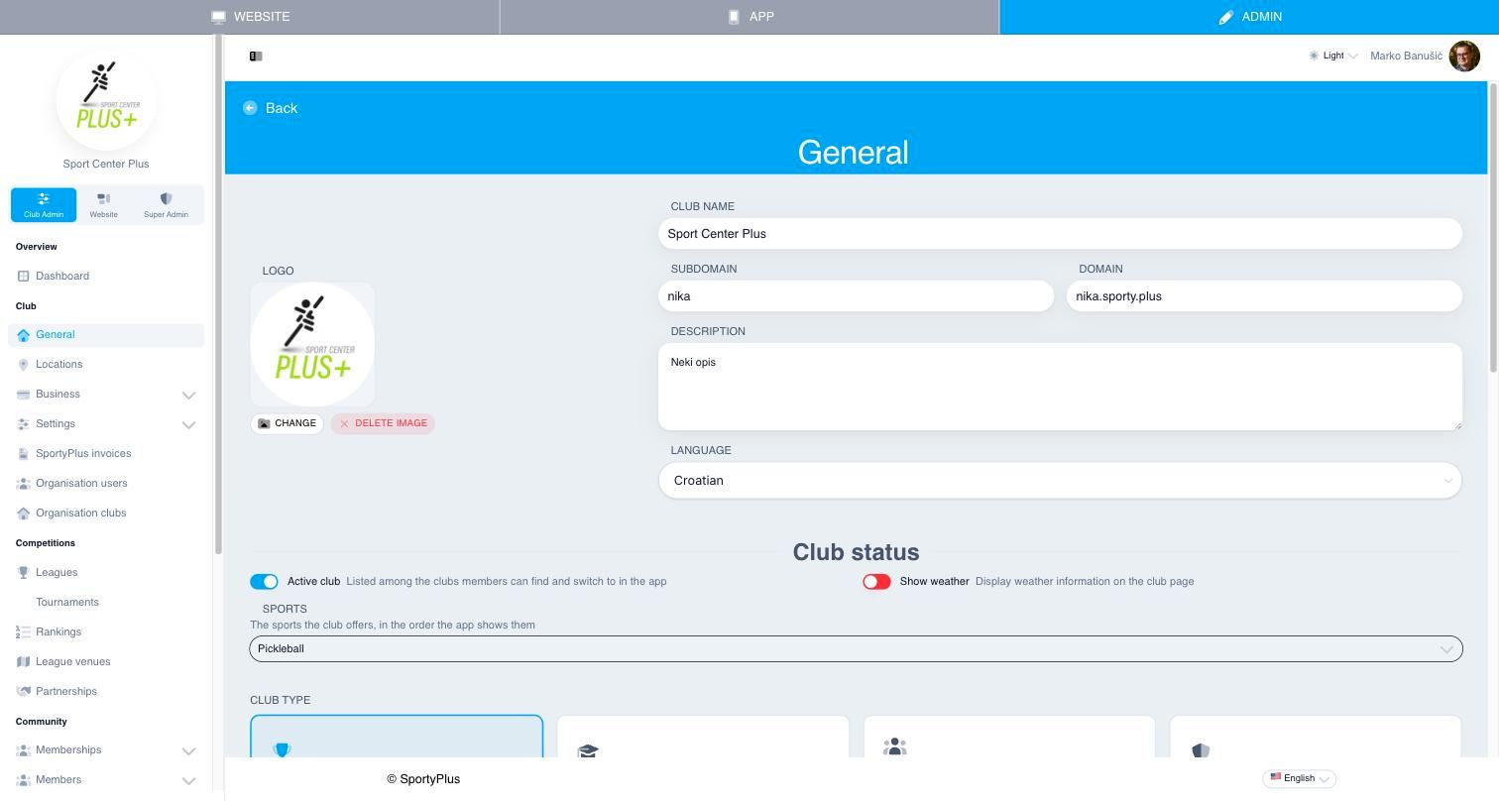
Task: Click the SportyPlus invoices icon
Action: 24,454
